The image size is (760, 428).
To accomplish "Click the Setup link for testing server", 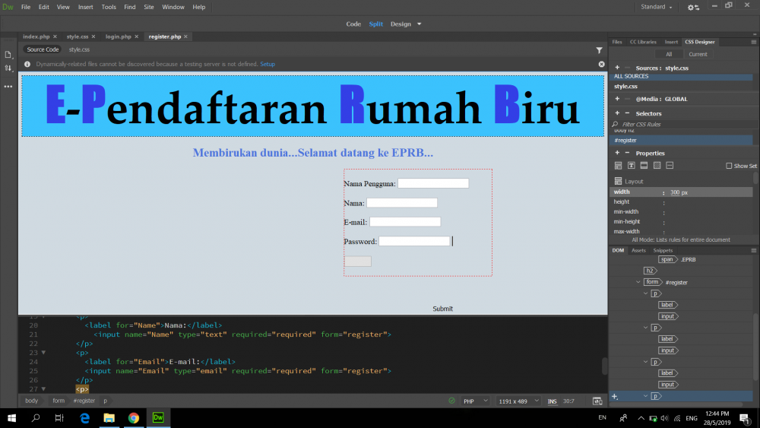I will coord(268,64).
